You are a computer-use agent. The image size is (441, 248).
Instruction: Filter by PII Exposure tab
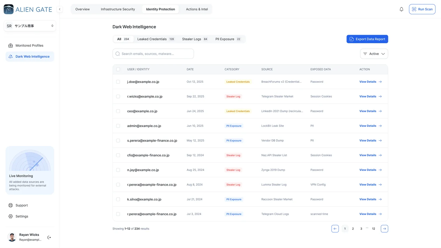click(x=228, y=39)
